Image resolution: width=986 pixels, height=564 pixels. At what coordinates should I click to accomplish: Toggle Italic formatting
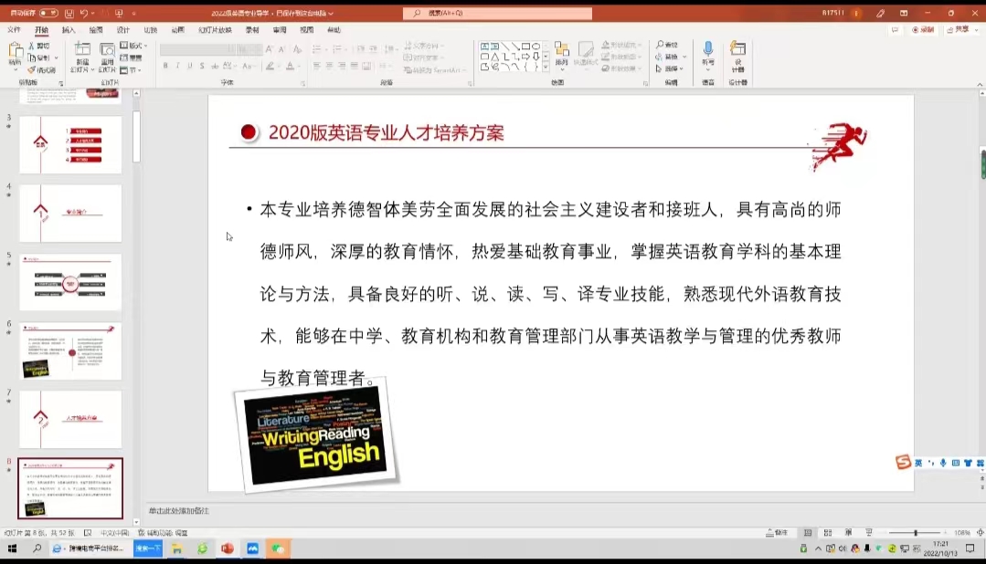point(178,66)
